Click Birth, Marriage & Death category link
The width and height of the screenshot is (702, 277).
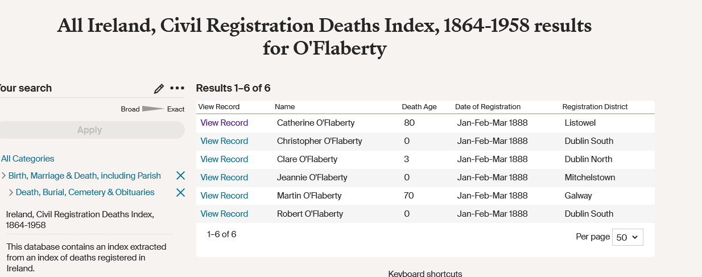(84, 176)
